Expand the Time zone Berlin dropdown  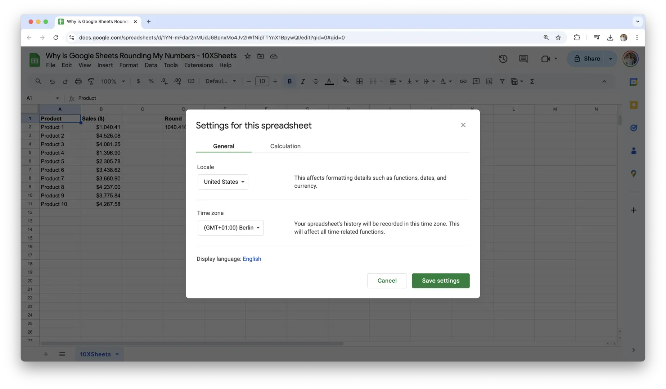[231, 228]
